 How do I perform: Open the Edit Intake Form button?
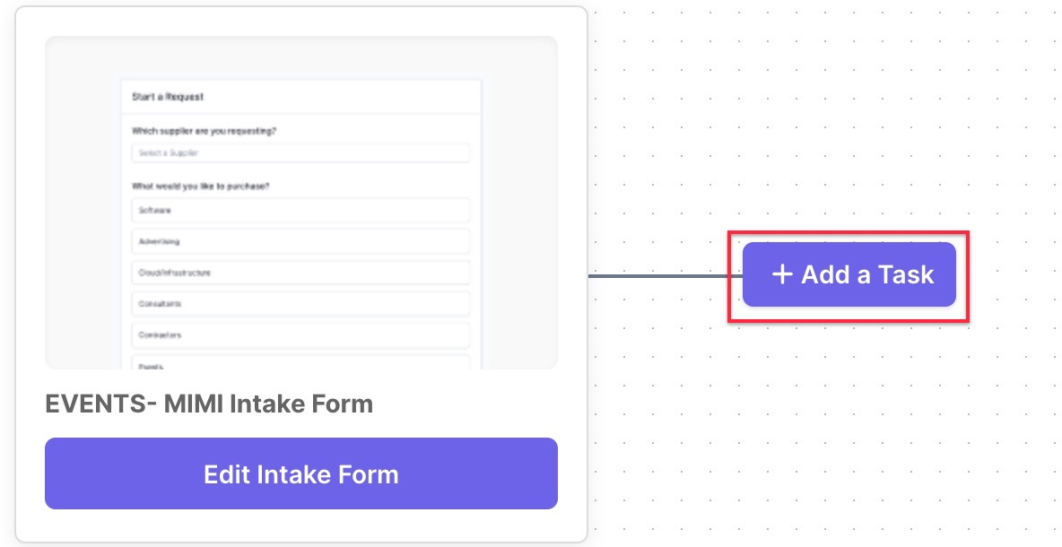click(301, 473)
